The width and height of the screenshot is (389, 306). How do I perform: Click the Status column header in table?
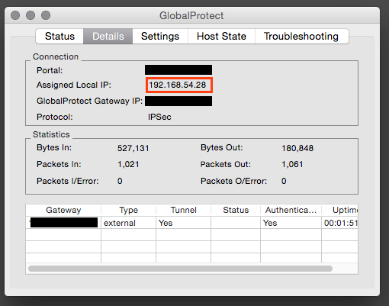[x=236, y=210]
